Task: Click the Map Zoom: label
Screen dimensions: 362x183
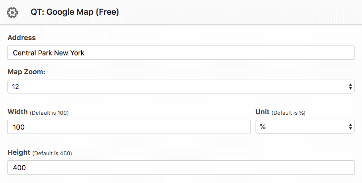Action: tap(27, 72)
